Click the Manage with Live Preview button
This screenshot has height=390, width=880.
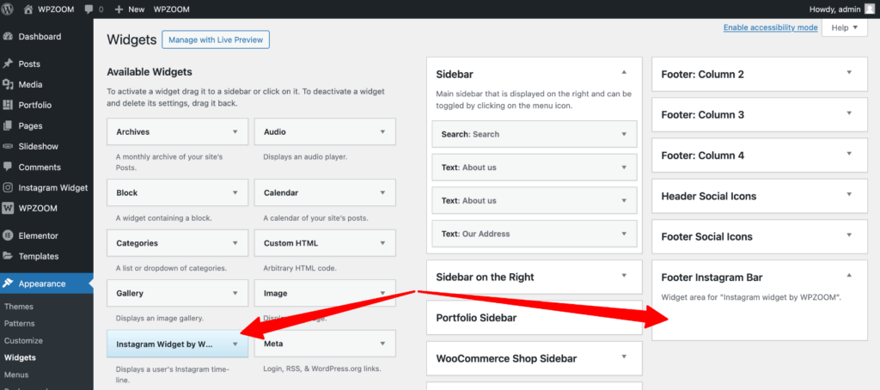(x=216, y=40)
